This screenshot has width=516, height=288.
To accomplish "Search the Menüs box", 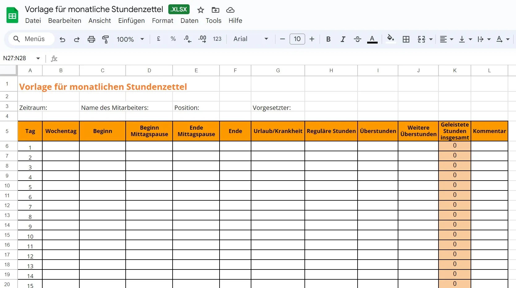I will pyautogui.click(x=31, y=39).
